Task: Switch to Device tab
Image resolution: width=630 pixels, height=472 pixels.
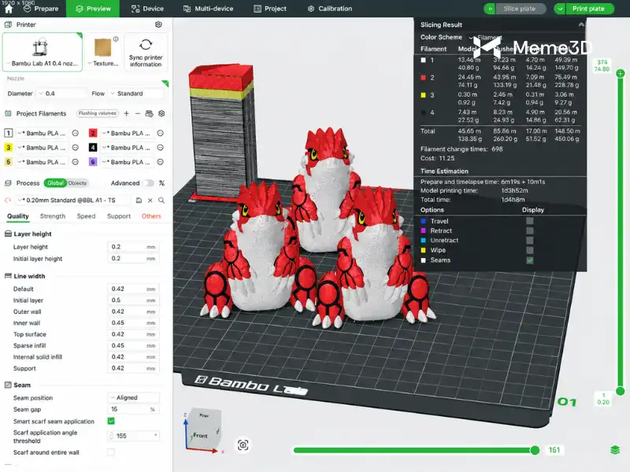Action: 147,9
